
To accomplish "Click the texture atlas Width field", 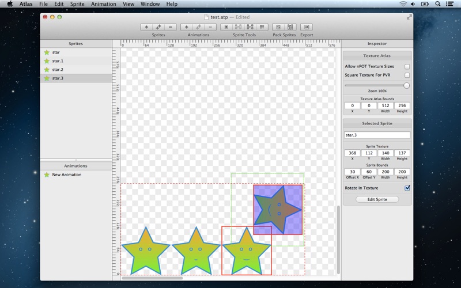I will tap(386, 105).
